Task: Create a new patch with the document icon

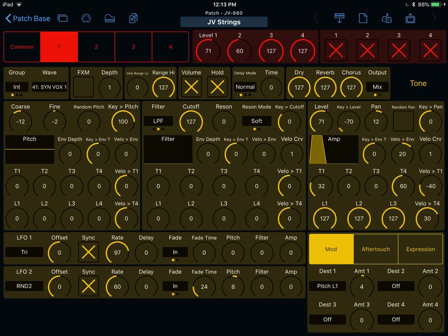Action: (x=363, y=18)
